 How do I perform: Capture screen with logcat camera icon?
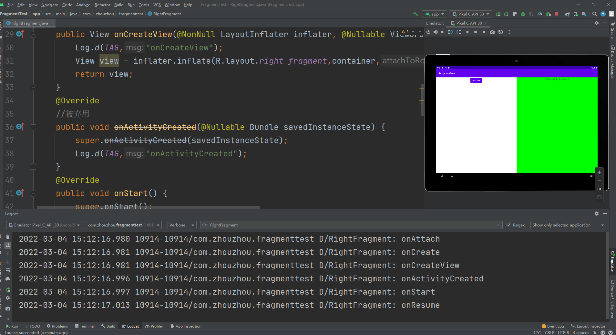8,309
